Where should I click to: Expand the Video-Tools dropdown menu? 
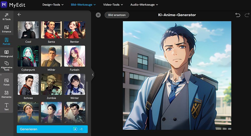[113, 5]
